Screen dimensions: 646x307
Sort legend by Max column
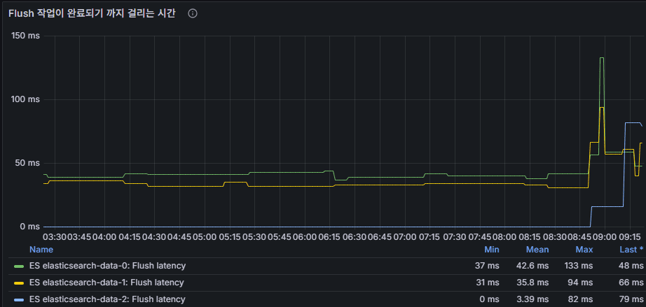tap(584, 250)
